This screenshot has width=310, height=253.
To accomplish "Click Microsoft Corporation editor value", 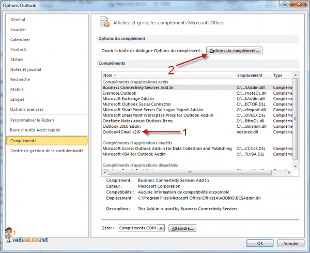I will pos(159,186).
